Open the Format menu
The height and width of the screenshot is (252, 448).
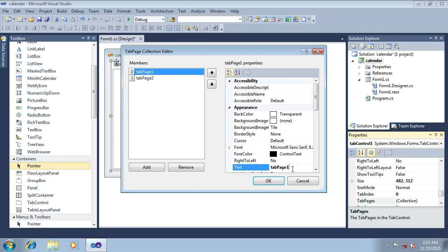[124, 11]
